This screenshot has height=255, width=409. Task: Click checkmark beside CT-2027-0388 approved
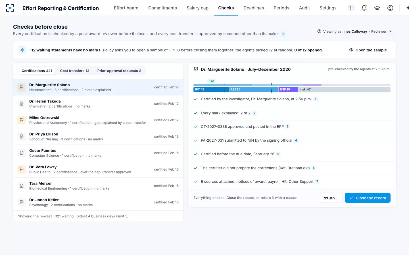(x=196, y=127)
